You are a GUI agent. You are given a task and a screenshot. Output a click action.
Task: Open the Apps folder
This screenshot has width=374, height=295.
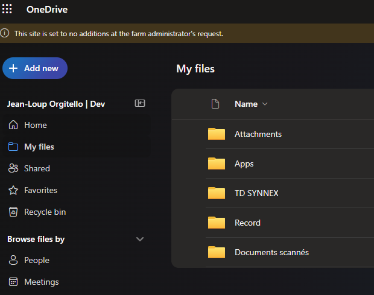(x=244, y=164)
